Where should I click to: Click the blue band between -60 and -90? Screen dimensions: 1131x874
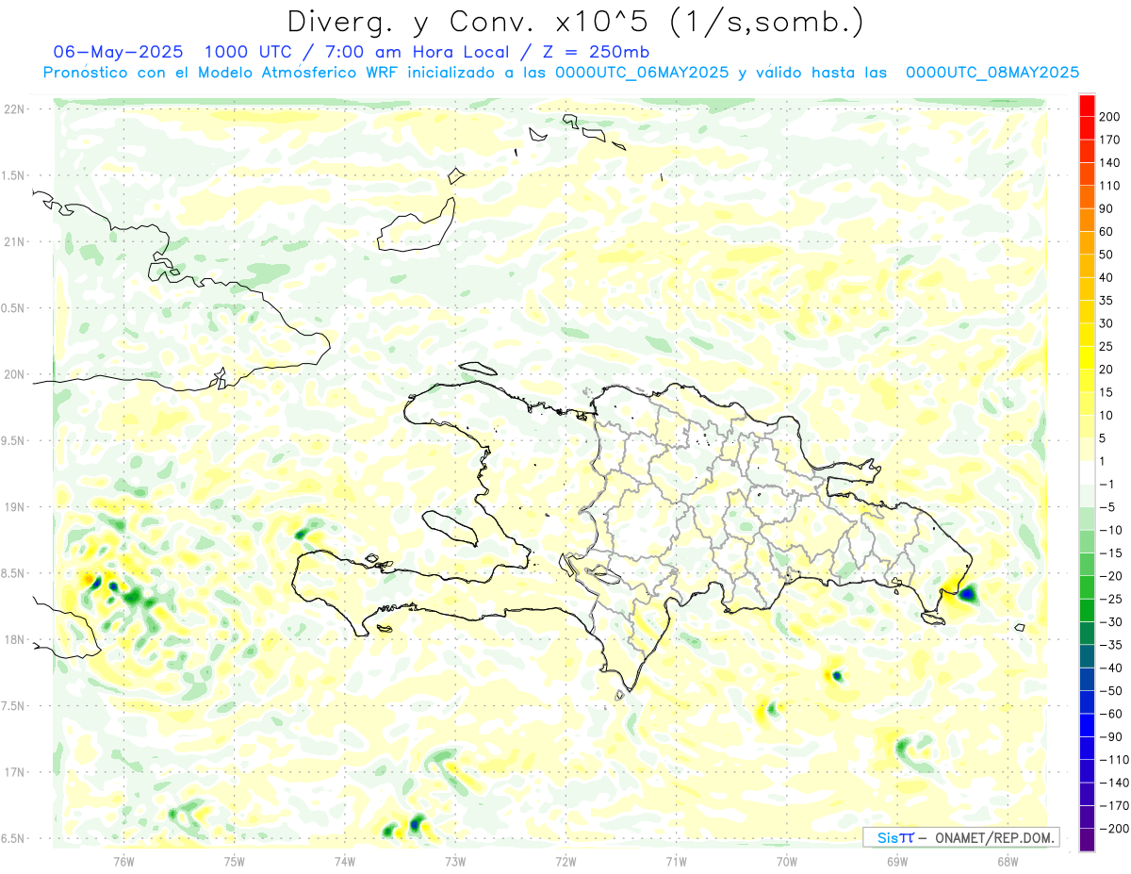[x=1087, y=725]
